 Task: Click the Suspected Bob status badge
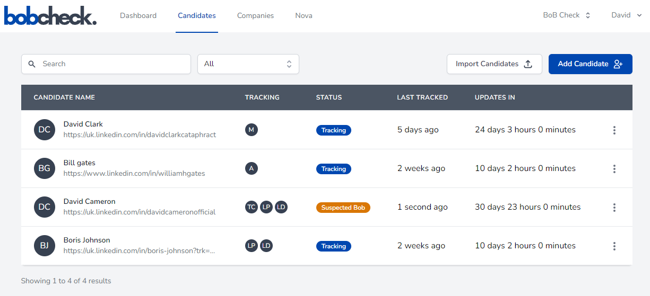343,208
